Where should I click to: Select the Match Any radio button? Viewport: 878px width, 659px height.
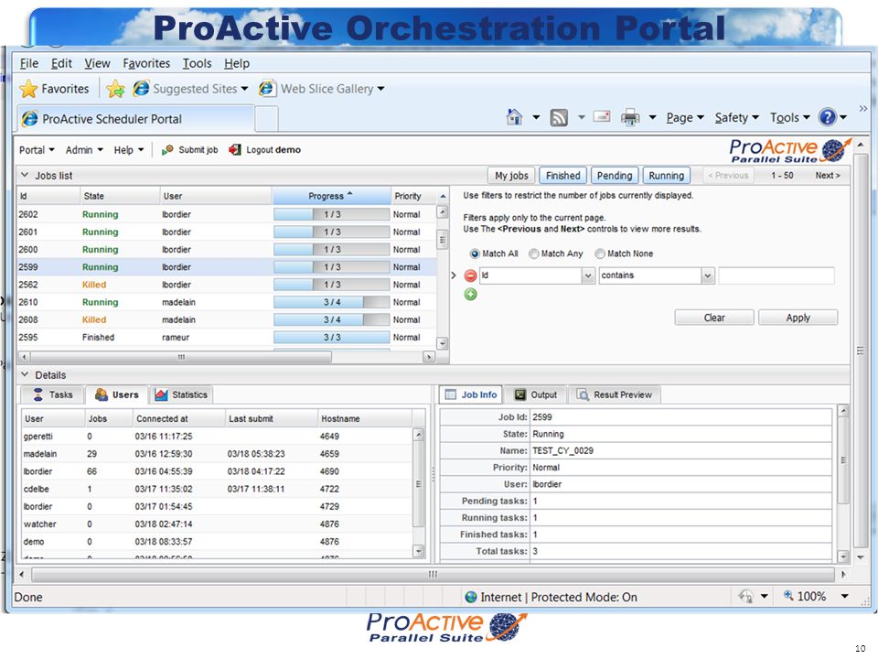[533, 254]
